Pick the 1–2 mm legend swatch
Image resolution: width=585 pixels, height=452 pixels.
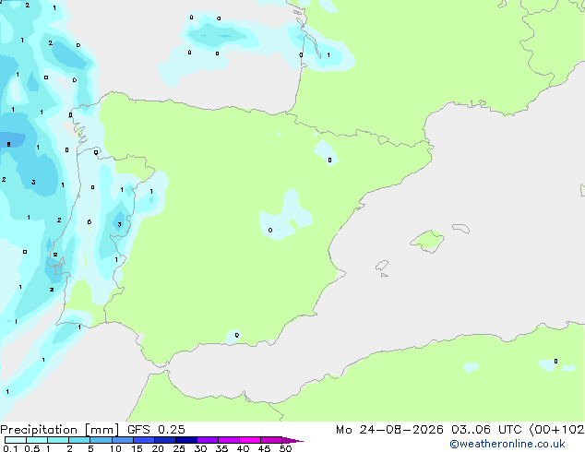tap(58, 440)
